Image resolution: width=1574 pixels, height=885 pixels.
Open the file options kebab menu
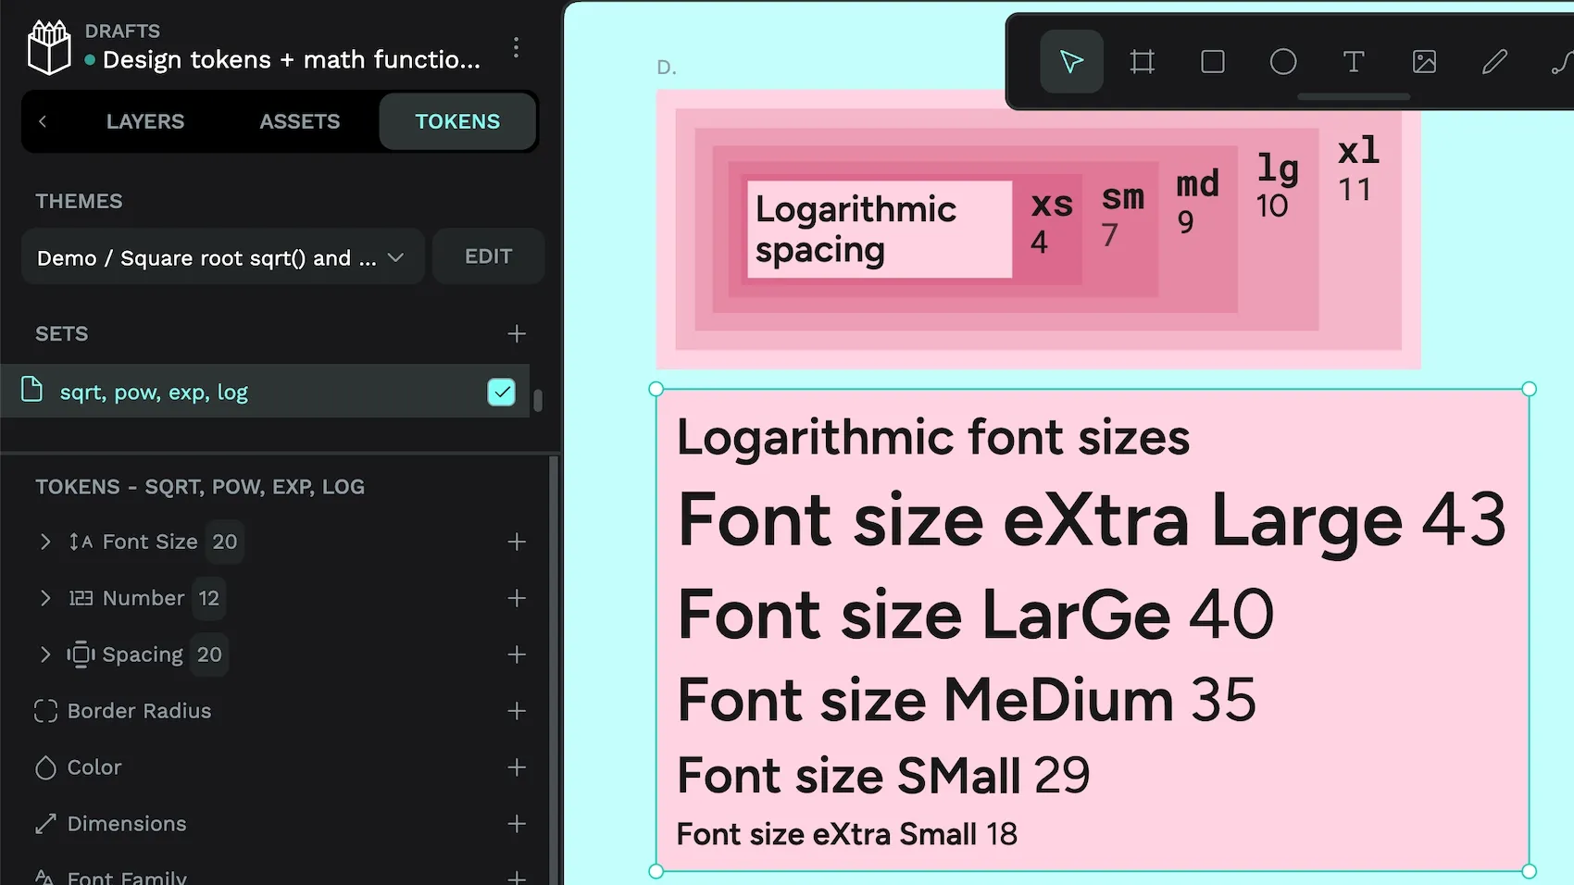click(516, 47)
